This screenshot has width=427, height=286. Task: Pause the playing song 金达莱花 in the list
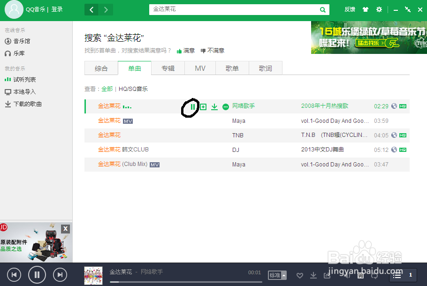click(193, 106)
